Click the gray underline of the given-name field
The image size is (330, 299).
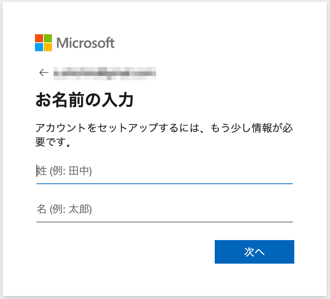click(x=165, y=222)
